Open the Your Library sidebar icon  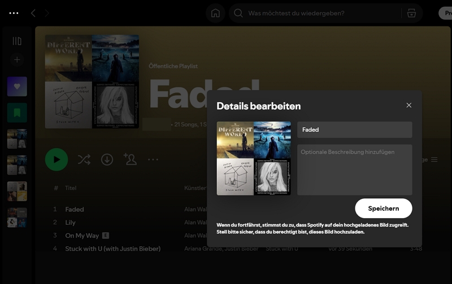click(x=17, y=41)
